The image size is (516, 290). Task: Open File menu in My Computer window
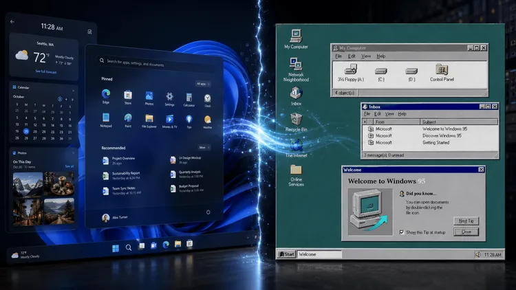[338, 56]
